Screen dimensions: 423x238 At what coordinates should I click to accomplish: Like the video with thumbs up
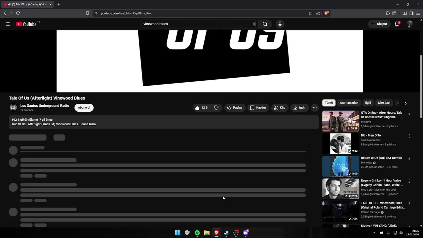click(202, 108)
